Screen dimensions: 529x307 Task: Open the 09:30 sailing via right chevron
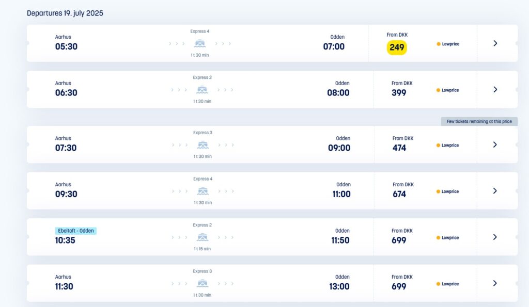[x=495, y=191]
